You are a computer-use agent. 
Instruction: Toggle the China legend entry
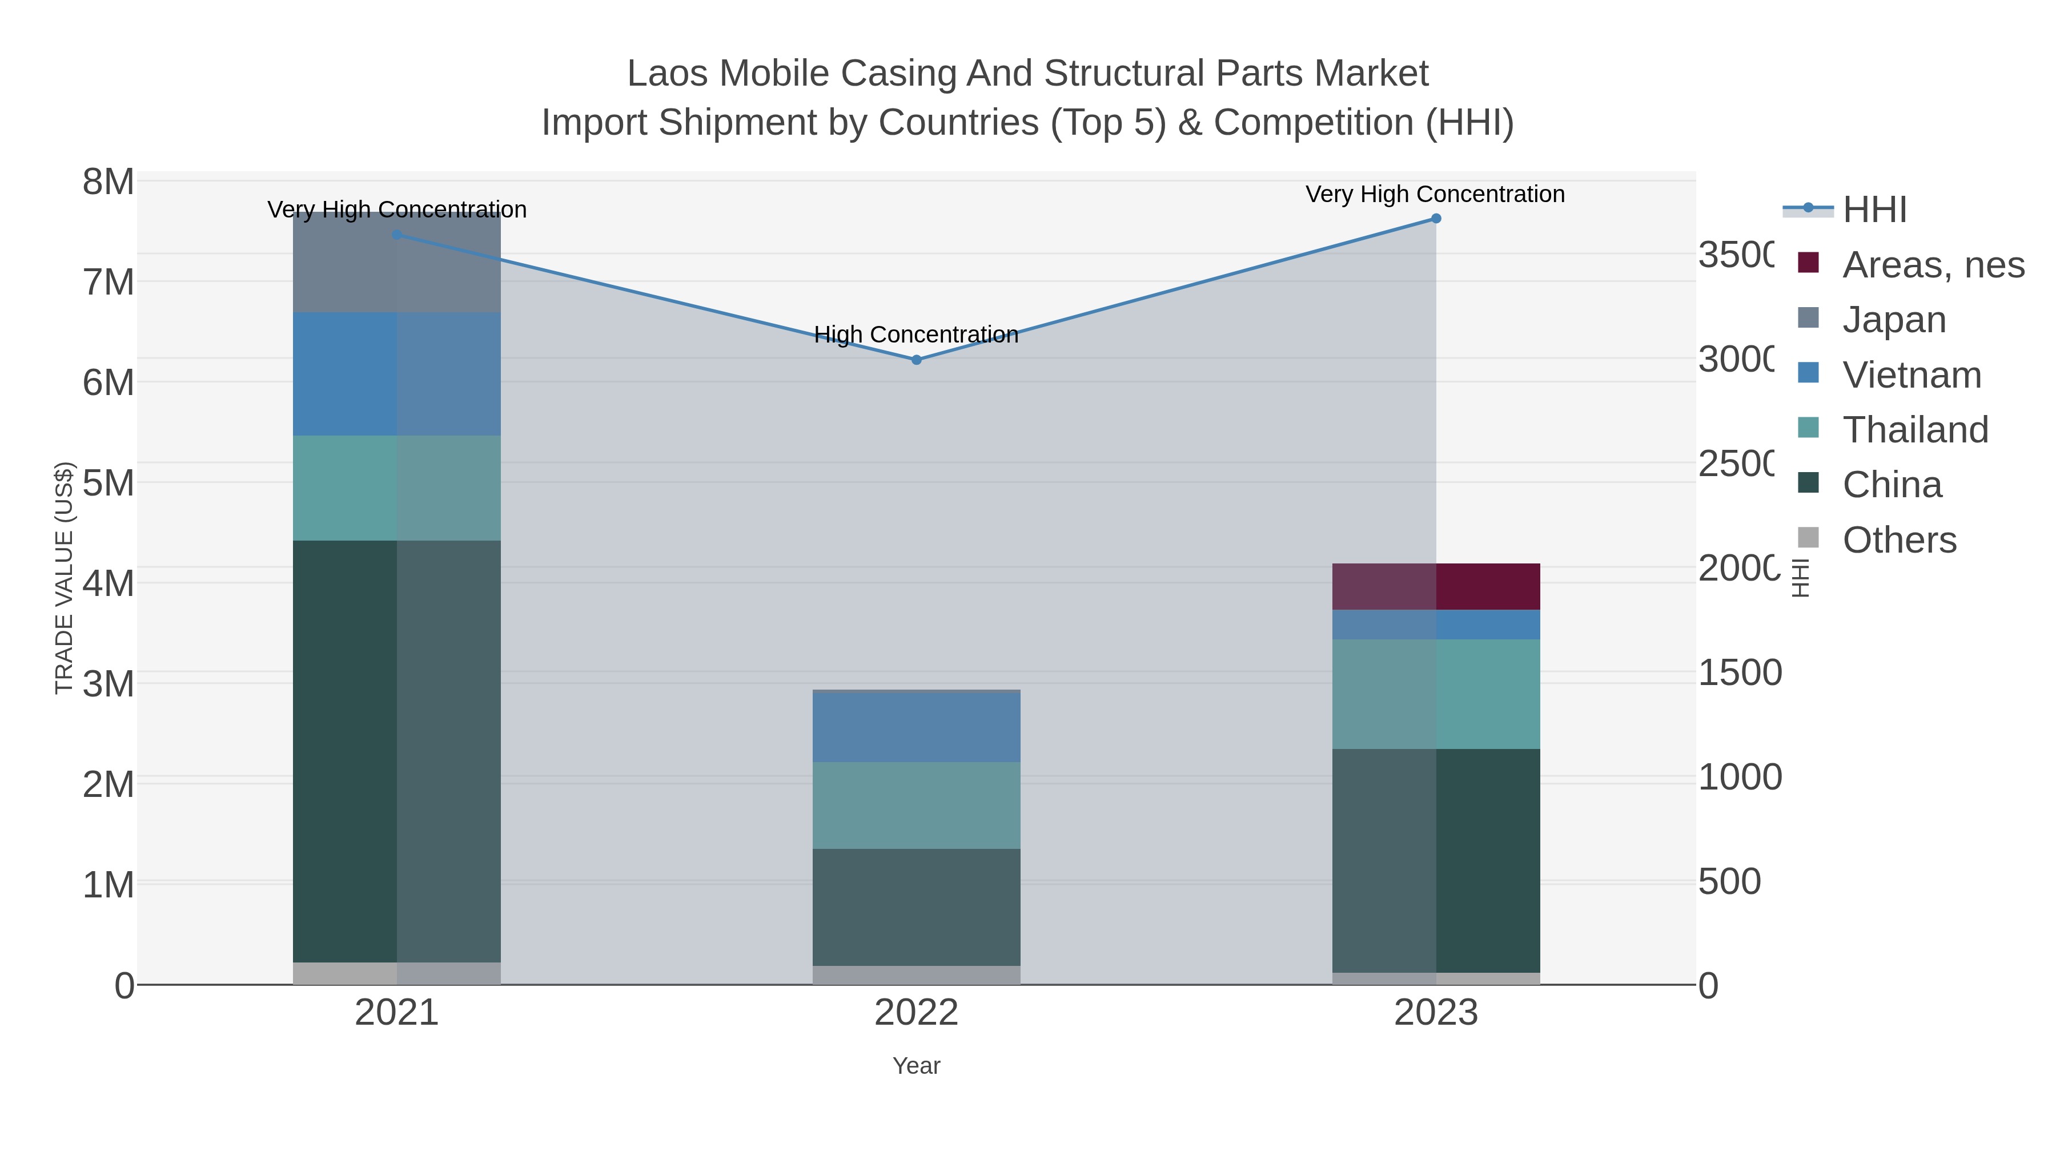point(1869,484)
